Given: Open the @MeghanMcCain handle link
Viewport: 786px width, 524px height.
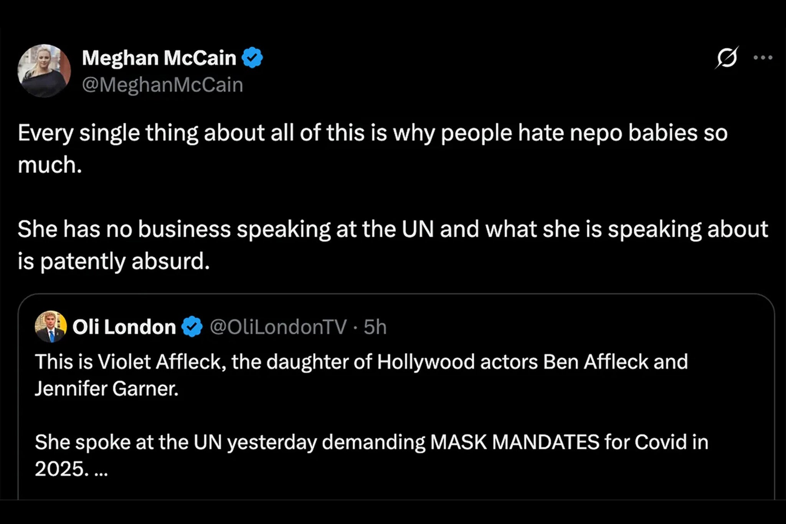Looking at the screenshot, I should click(162, 85).
